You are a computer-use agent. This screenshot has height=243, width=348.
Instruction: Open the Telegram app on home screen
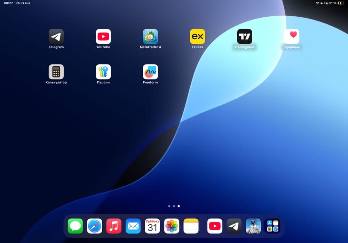(56, 37)
